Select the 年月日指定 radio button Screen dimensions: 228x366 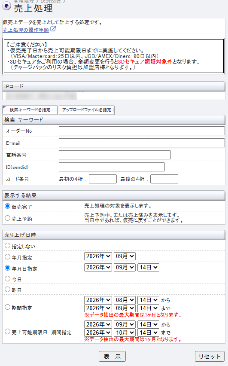7,268
